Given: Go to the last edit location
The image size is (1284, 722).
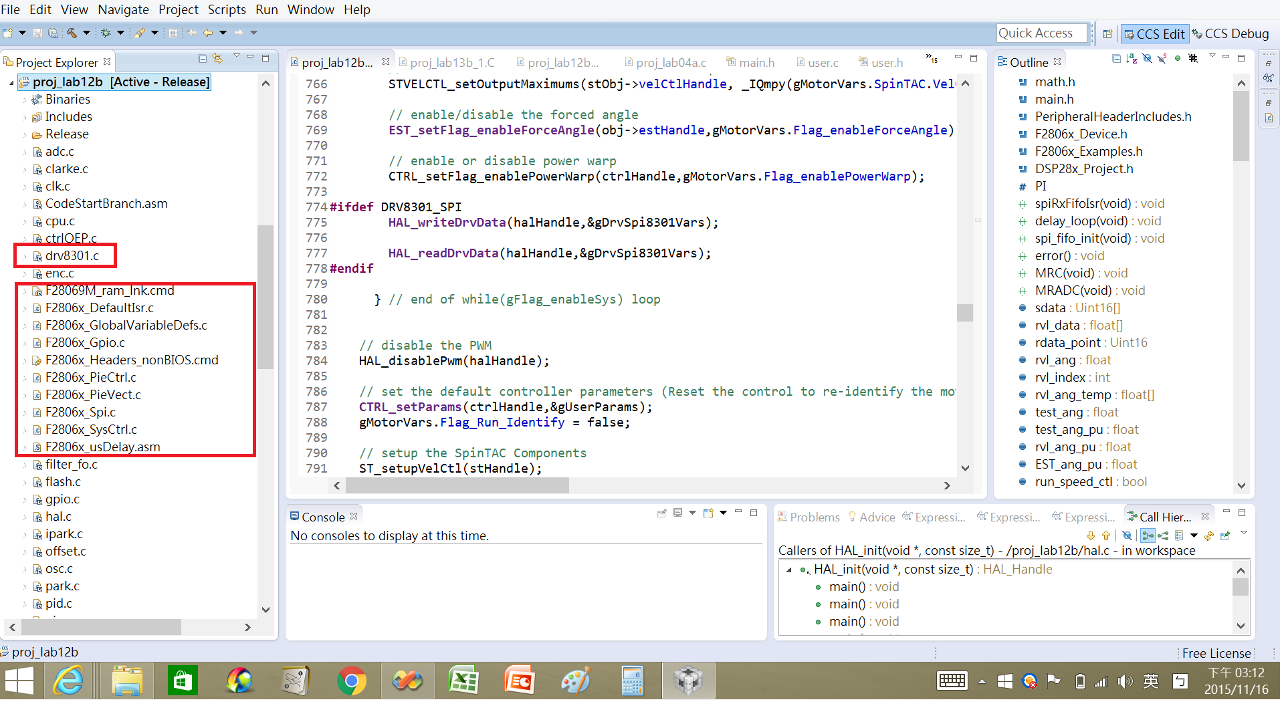Looking at the screenshot, I should click(x=193, y=33).
